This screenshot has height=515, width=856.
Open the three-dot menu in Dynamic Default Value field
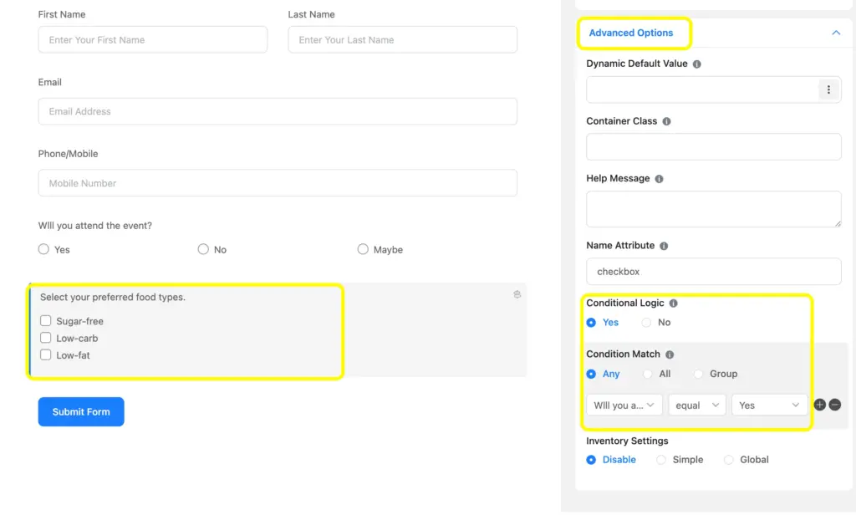[828, 89]
